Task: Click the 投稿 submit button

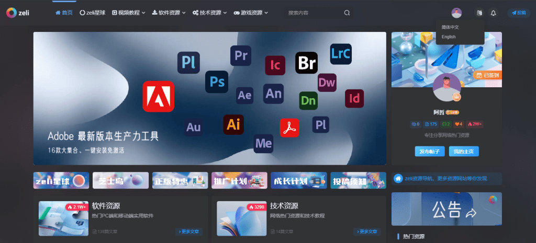Action: 519,13
